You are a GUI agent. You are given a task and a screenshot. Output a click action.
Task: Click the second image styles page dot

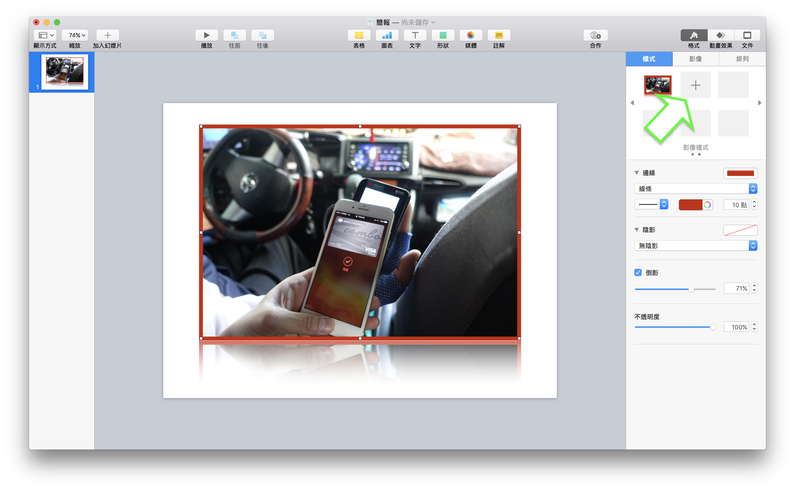[x=699, y=155]
